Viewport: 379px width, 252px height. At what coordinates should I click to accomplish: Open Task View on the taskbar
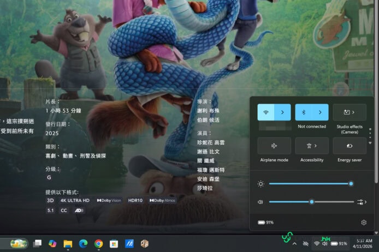(x=37, y=244)
